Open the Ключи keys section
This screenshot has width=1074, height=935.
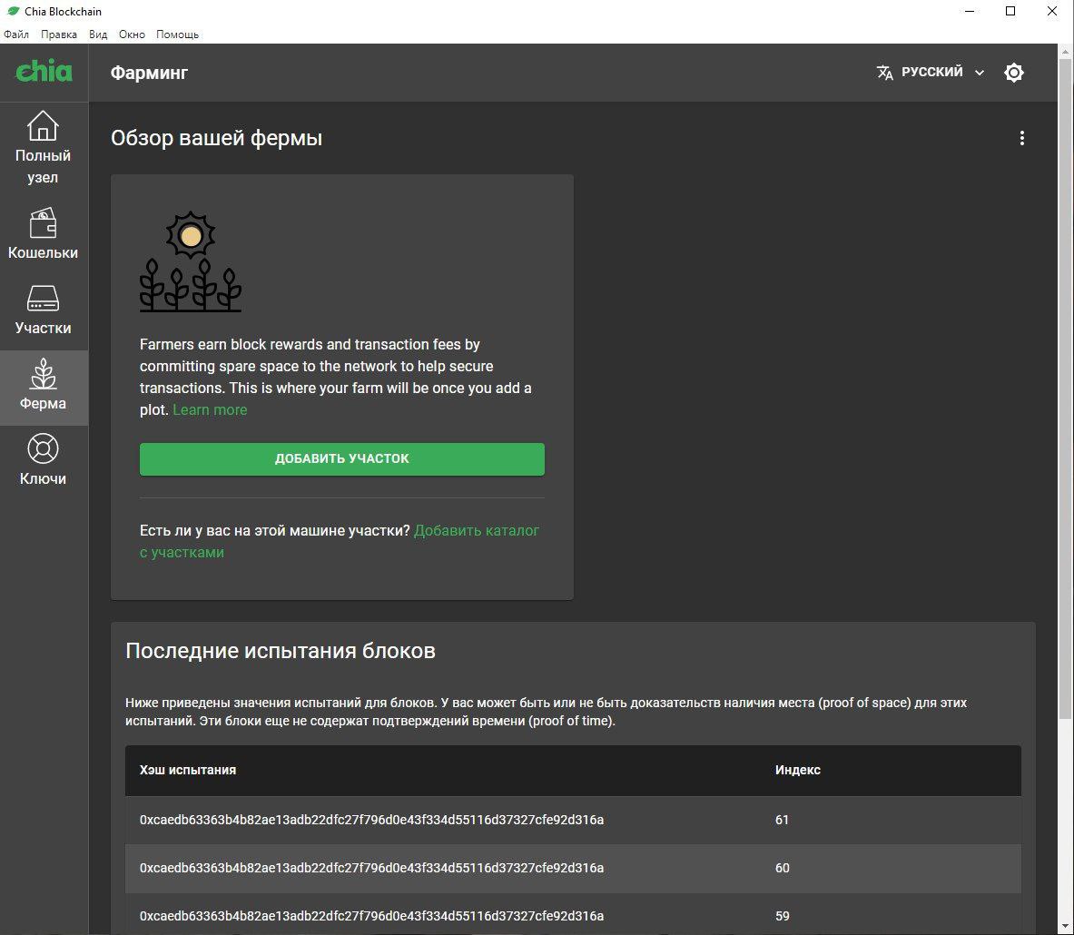[x=44, y=459]
